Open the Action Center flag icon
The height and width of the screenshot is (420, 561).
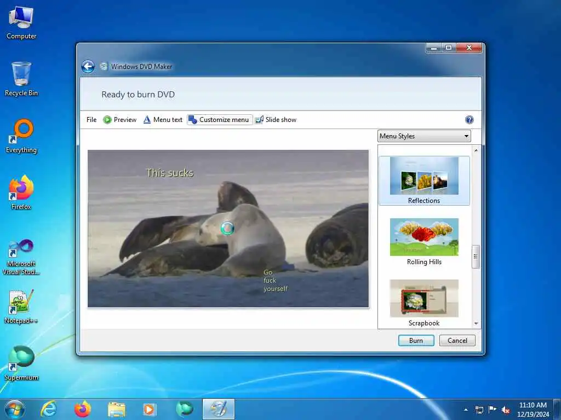click(x=493, y=410)
